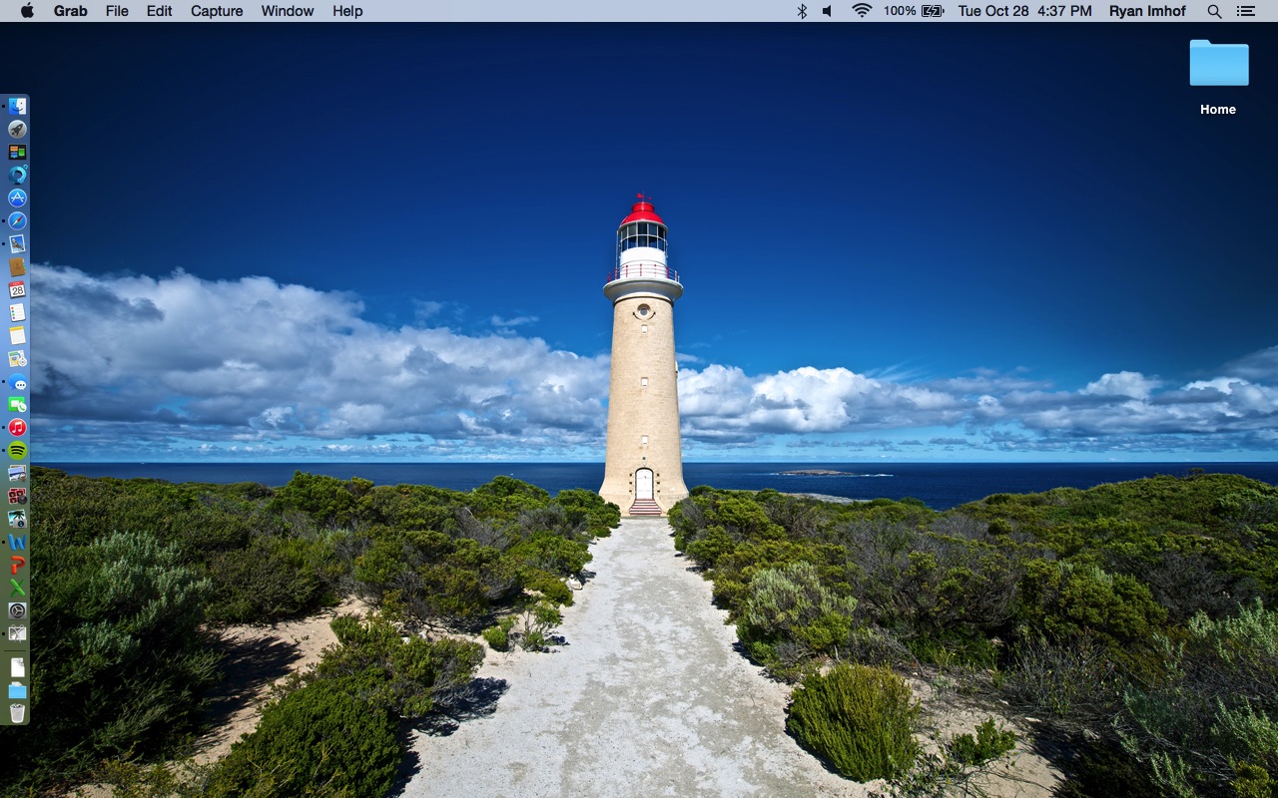This screenshot has width=1278, height=798.
Task: Open the Trash in the dock
Action: pyautogui.click(x=17, y=712)
